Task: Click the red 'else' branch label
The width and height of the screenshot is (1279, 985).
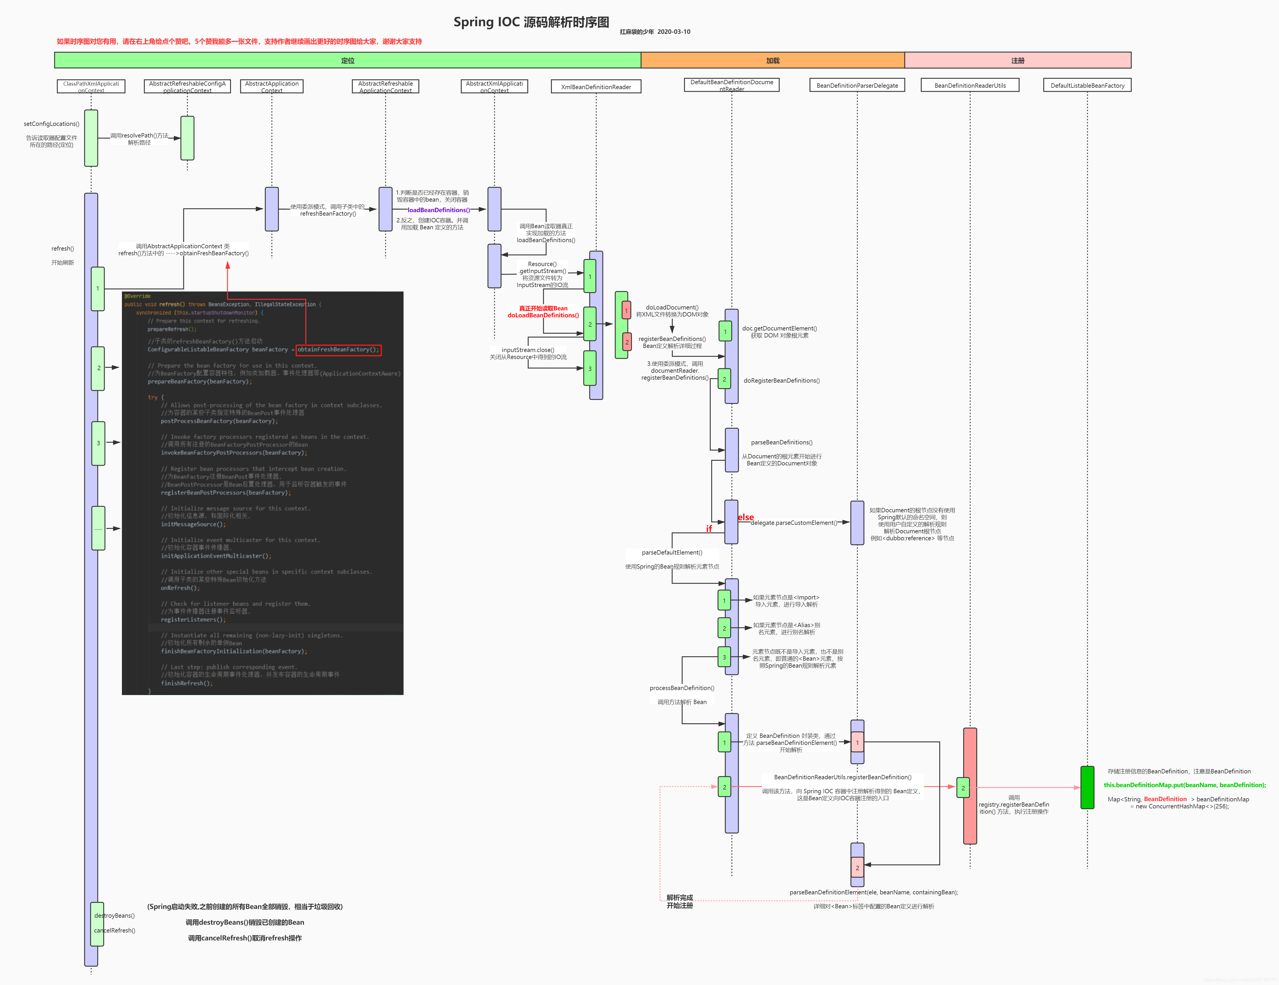Action: tap(745, 517)
